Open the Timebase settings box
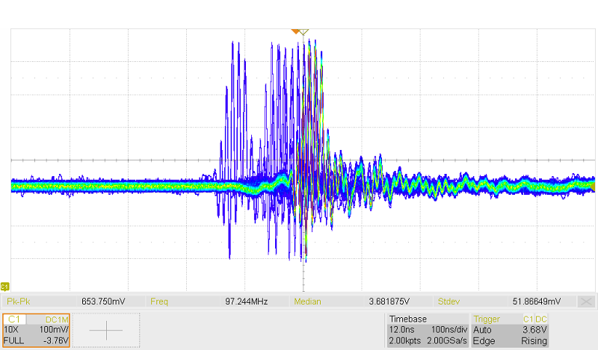598x350 pixels. (x=427, y=330)
